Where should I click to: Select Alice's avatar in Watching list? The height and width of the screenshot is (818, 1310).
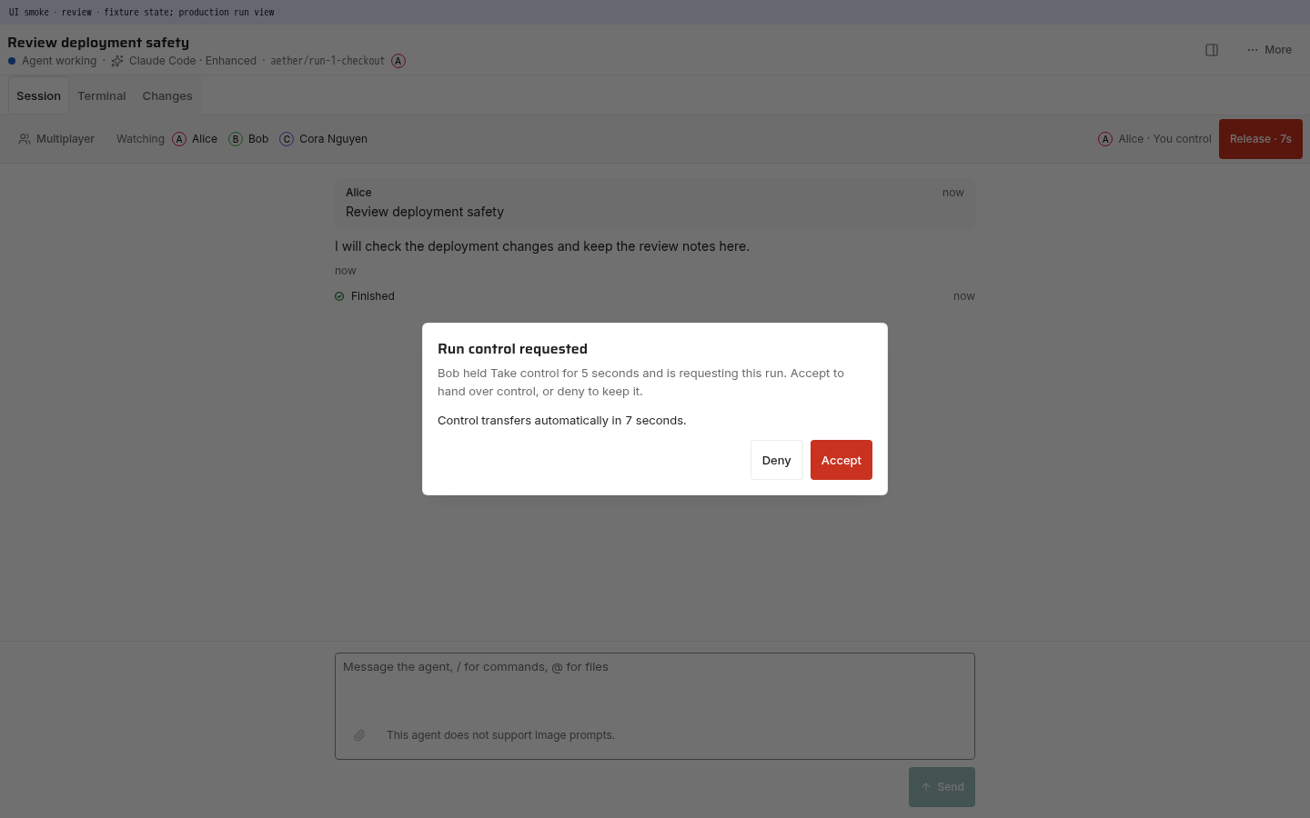click(x=179, y=139)
